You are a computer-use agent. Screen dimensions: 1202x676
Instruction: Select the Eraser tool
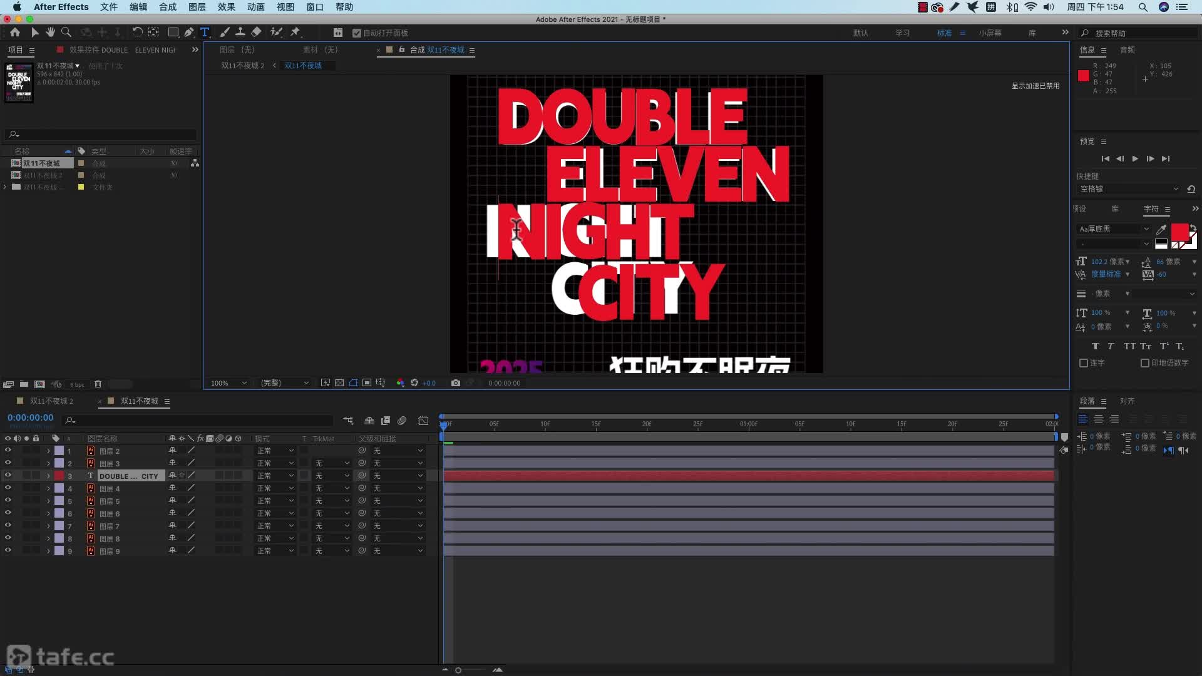(256, 32)
